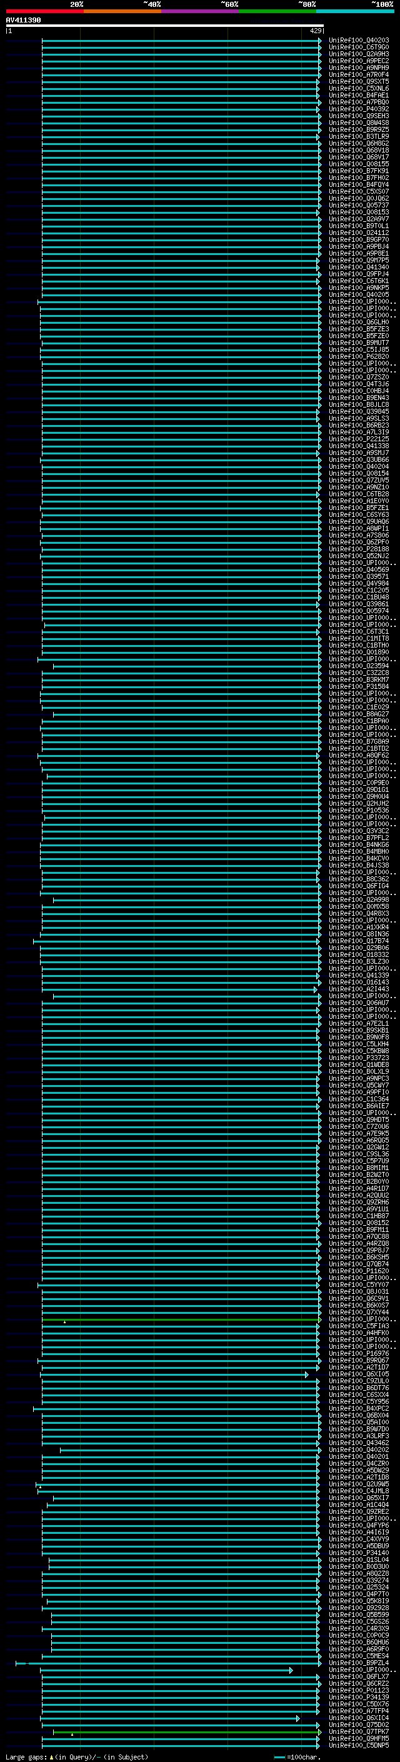The width and height of the screenshot is (400, 1762).
Task: Select hit UniRef100_Q40205
Action: pos(359,295)
